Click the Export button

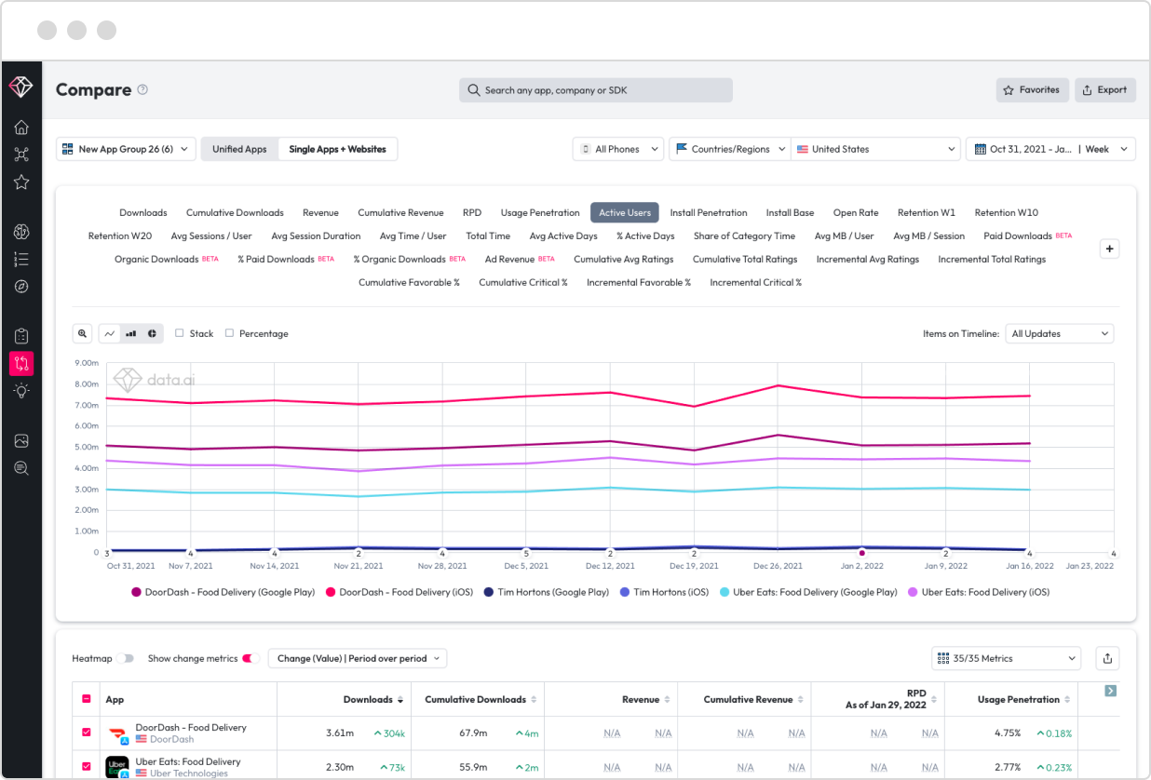pos(1105,90)
